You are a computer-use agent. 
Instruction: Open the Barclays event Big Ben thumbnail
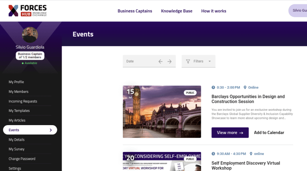pyautogui.click(x=162, y=112)
